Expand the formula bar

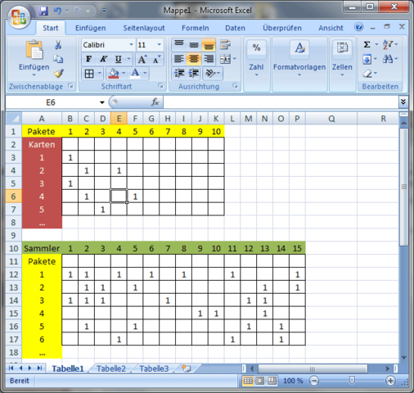tap(403, 102)
